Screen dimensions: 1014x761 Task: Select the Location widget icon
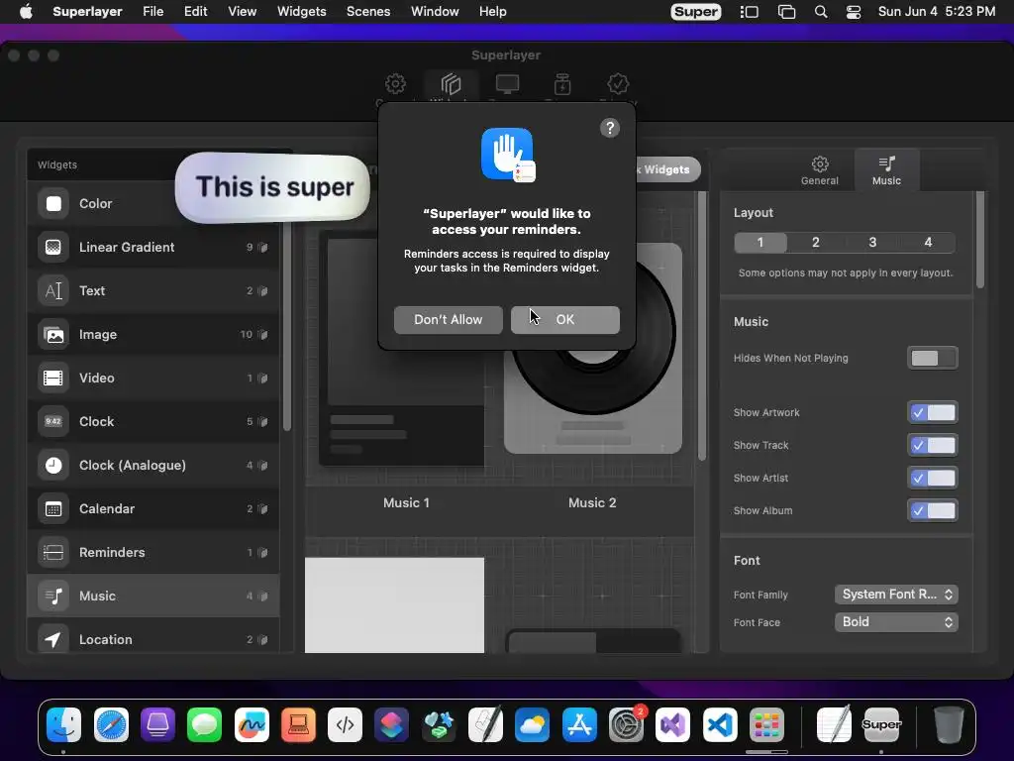[53, 639]
